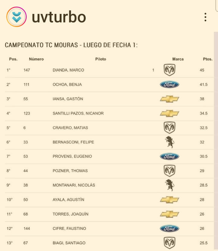218x251 pixels.
Task: Click Dodge logo for Biagi, Santiago
Action: coord(170,243)
